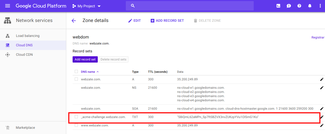Click the search magnifier icon
325x134 pixels.
pyautogui.click(x=133, y=6)
